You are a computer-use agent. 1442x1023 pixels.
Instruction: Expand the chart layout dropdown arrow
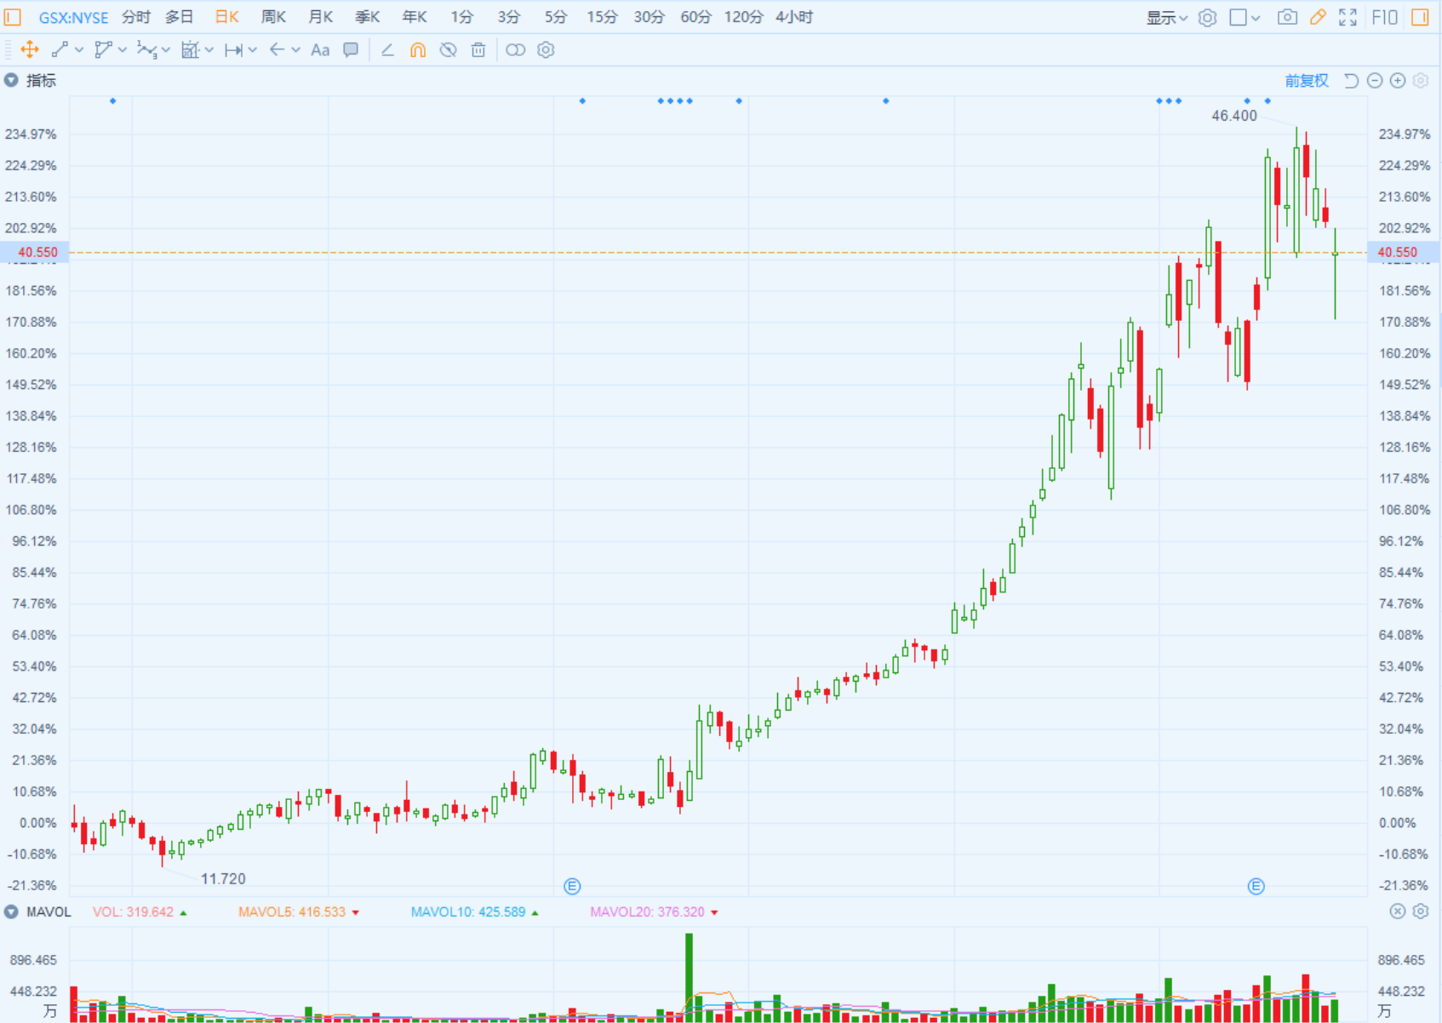(x=1256, y=18)
